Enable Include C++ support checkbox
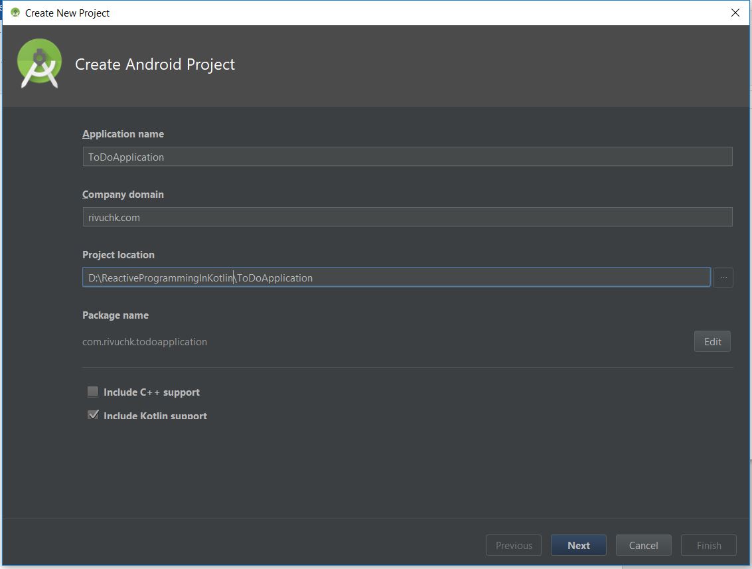The height and width of the screenshot is (569, 752). coord(93,392)
